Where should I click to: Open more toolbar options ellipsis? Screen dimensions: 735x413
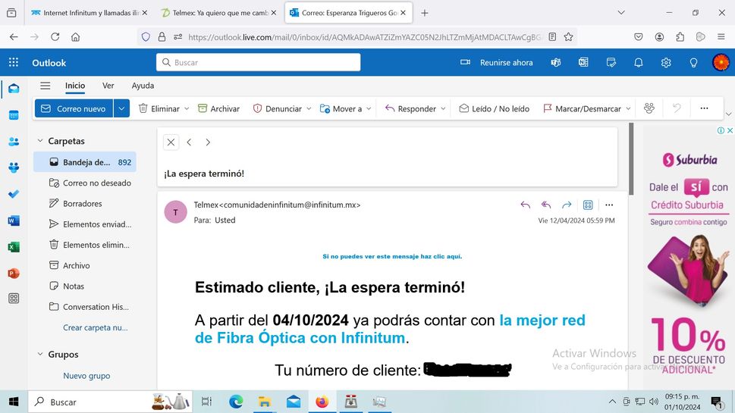[704, 108]
